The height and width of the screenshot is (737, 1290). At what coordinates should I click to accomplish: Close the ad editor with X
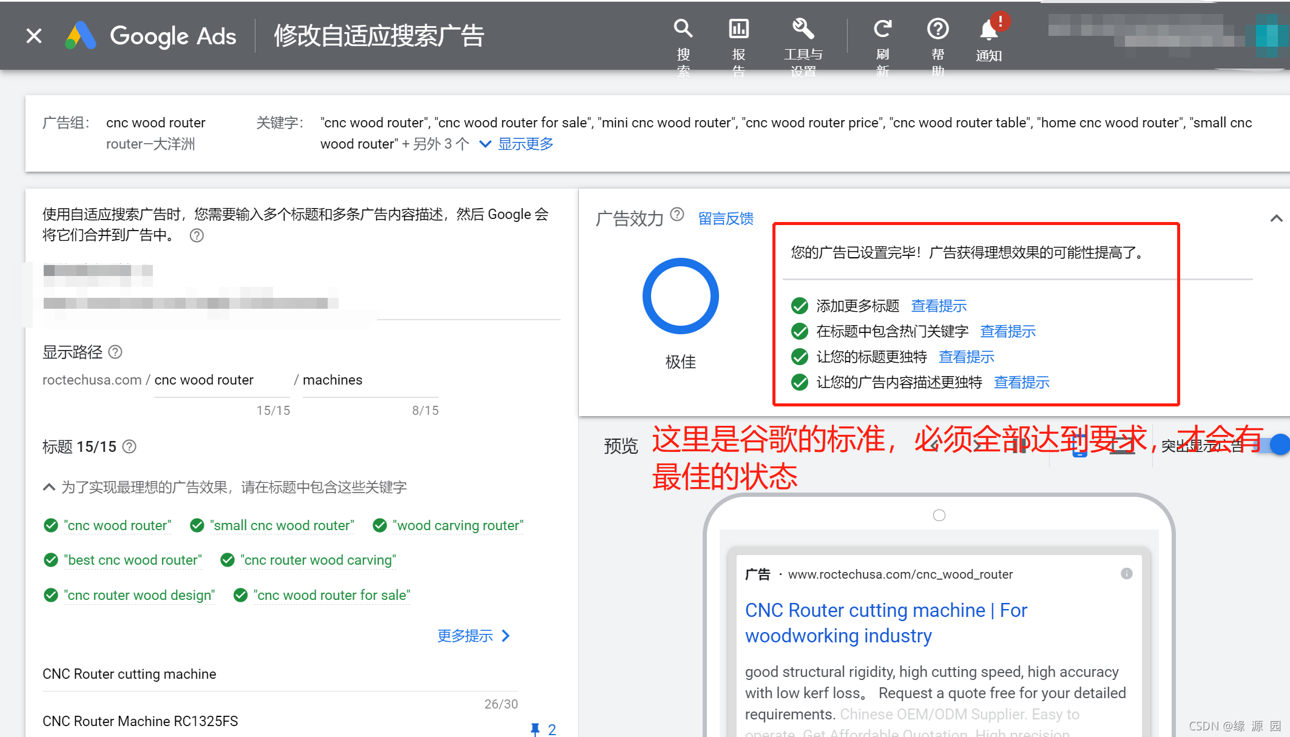(35, 36)
